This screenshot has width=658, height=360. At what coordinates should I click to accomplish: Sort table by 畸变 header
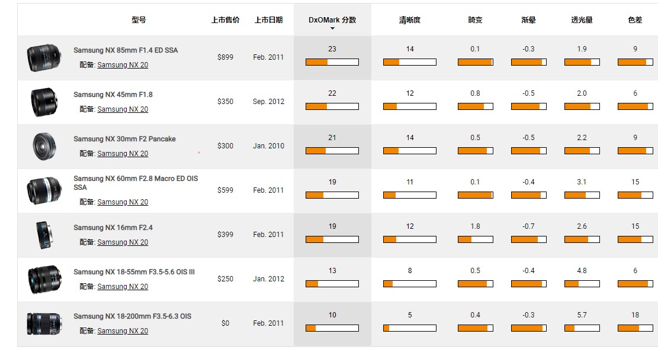(x=475, y=20)
